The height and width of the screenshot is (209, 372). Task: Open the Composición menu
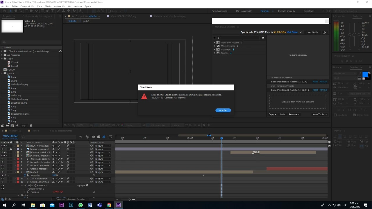point(27,6)
